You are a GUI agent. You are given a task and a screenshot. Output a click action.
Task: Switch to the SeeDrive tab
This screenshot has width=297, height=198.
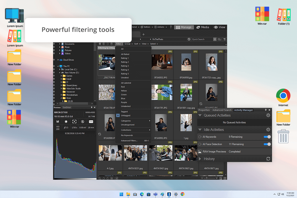pos(67,108)
